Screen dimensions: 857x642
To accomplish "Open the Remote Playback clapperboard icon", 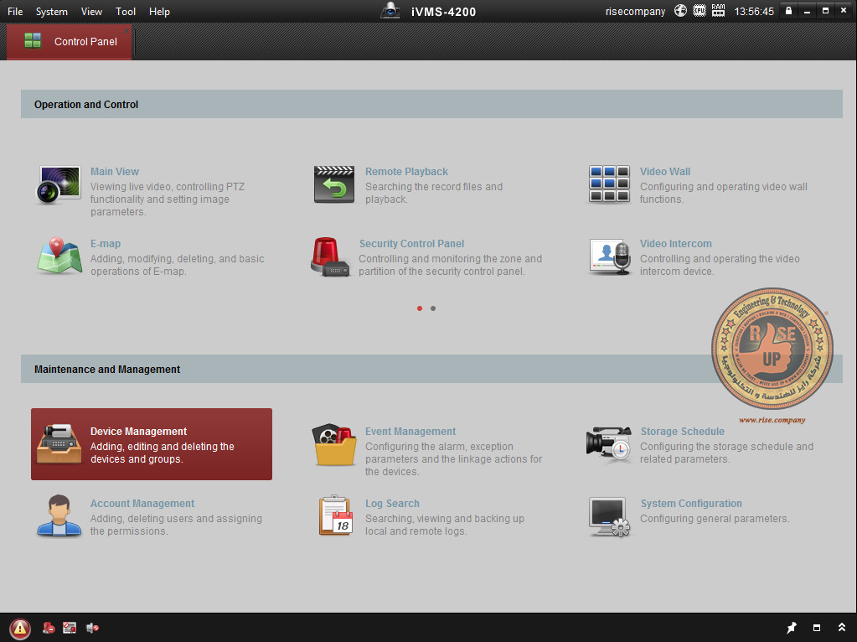I will 334,184.
